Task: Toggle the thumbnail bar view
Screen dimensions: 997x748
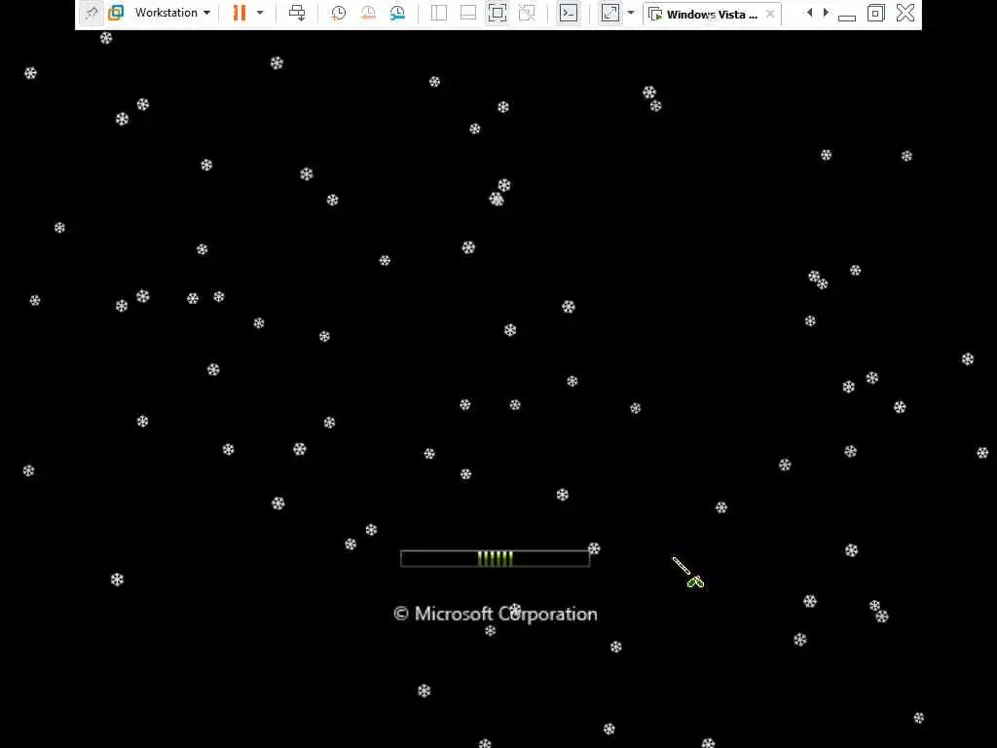Action: 468,13
